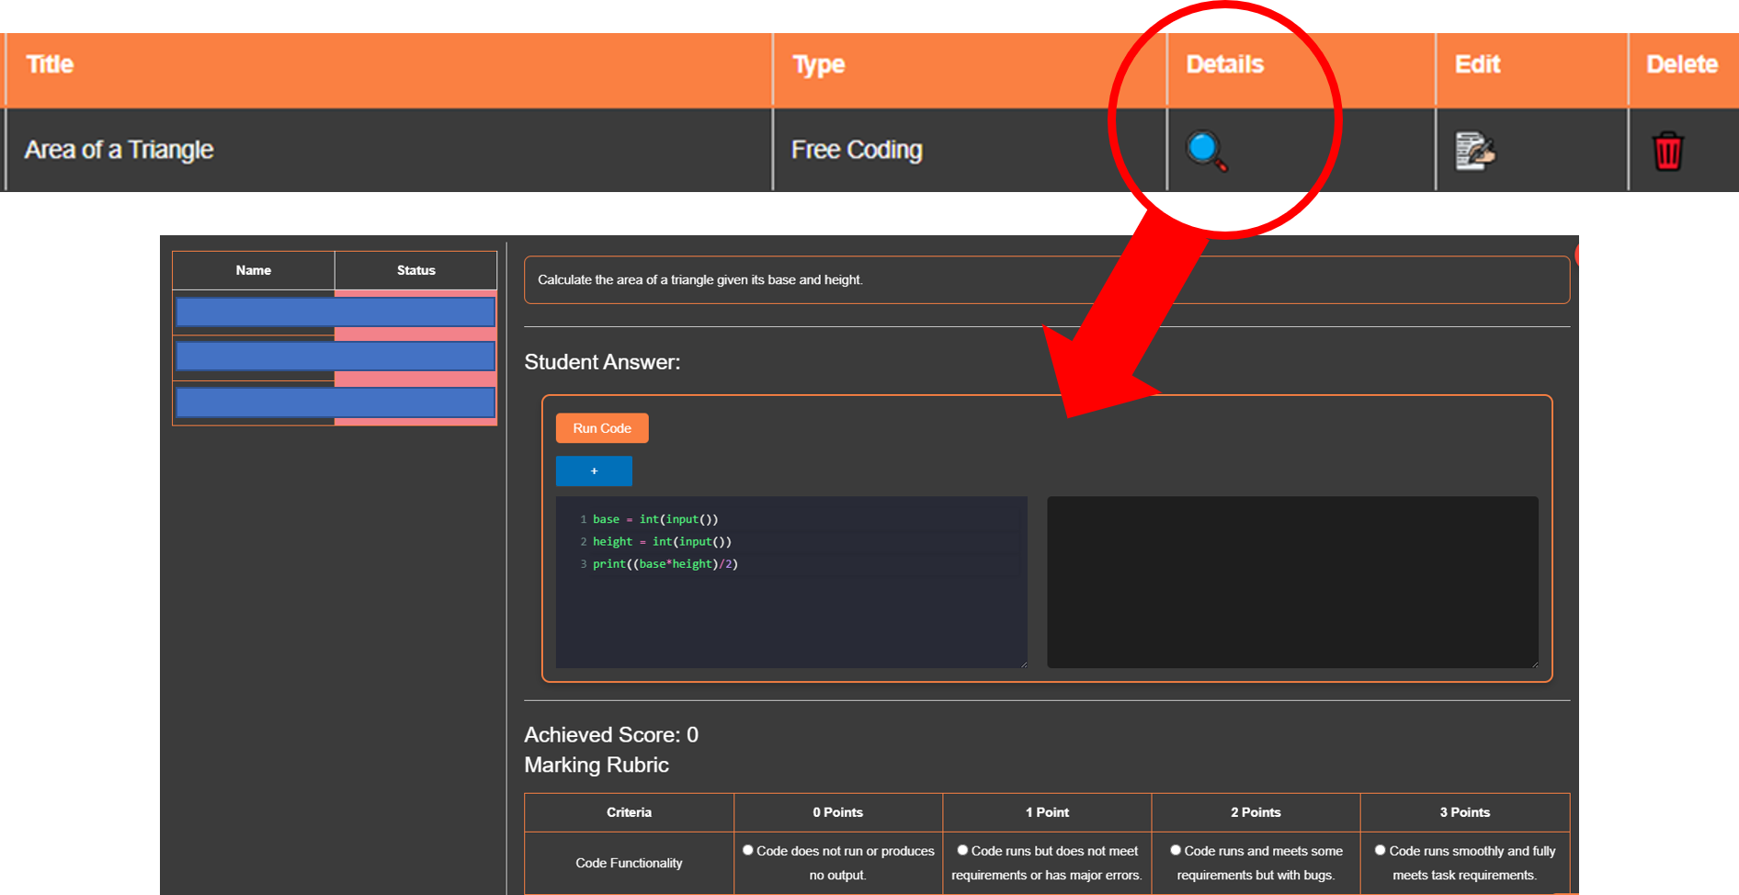Grab the code editor resize handle
The height and width of the screenshot is (895, 1739).
pyautogui.click(x=1023, y=663)
